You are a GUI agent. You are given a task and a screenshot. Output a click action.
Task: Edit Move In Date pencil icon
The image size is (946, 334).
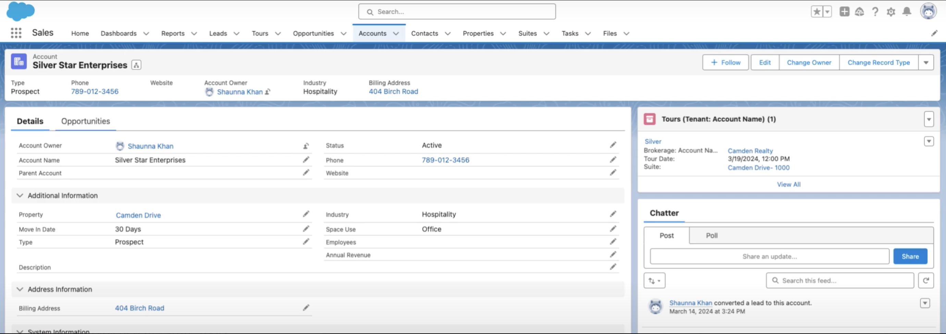(x=306, y=229)
